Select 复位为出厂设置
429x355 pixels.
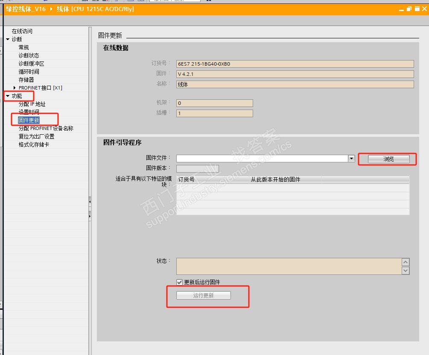tap(36, 136)
